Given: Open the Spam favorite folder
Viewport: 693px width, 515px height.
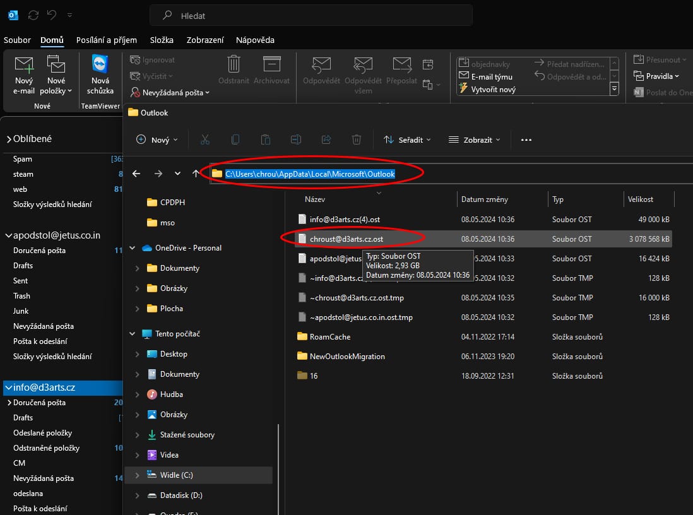Looking at the screenshot, I should [x=22, y=158].
